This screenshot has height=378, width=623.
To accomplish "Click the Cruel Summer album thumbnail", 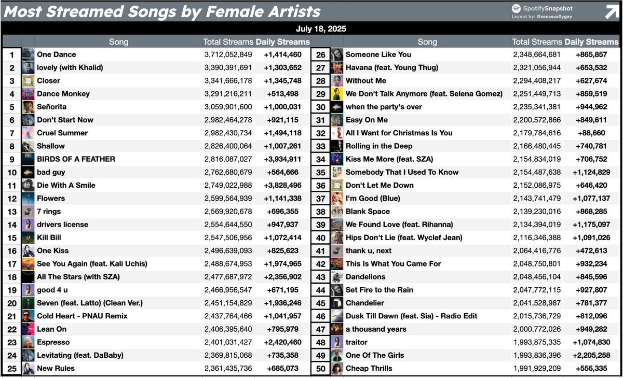I will (x=28, y=133).
